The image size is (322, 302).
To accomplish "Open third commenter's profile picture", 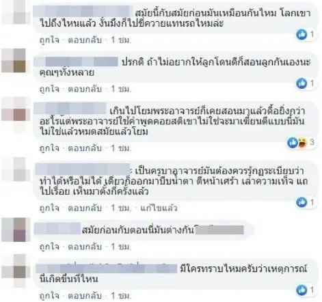I will pos(16,109).
